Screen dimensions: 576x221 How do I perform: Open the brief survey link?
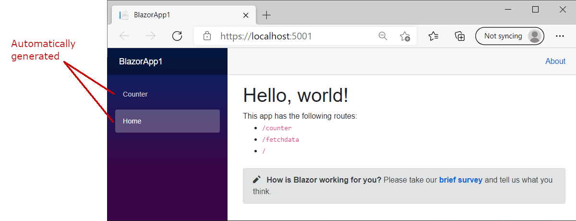coord(461,180)
